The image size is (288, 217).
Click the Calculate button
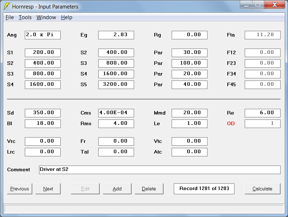[x=262, y=189]
